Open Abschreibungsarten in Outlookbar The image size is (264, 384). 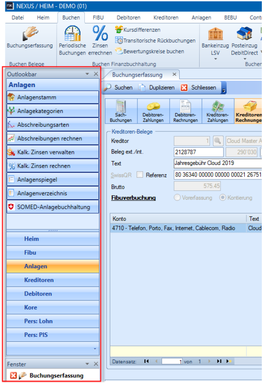[x=53, y=124]
